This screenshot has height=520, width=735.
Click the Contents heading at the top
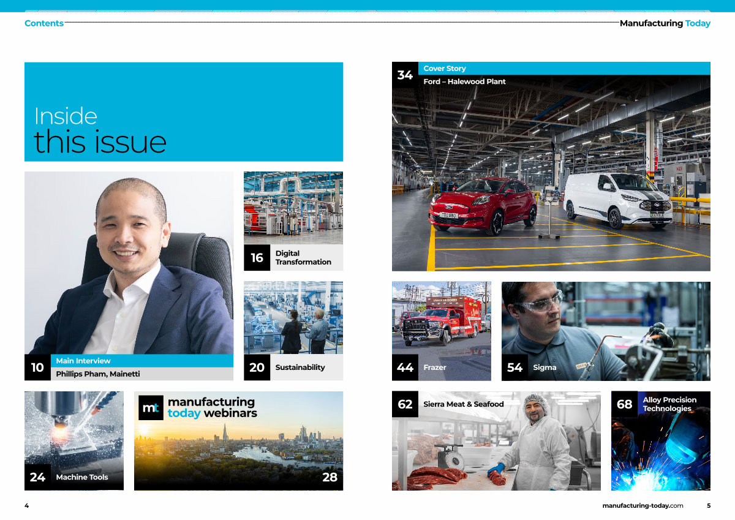coord(44,23)
